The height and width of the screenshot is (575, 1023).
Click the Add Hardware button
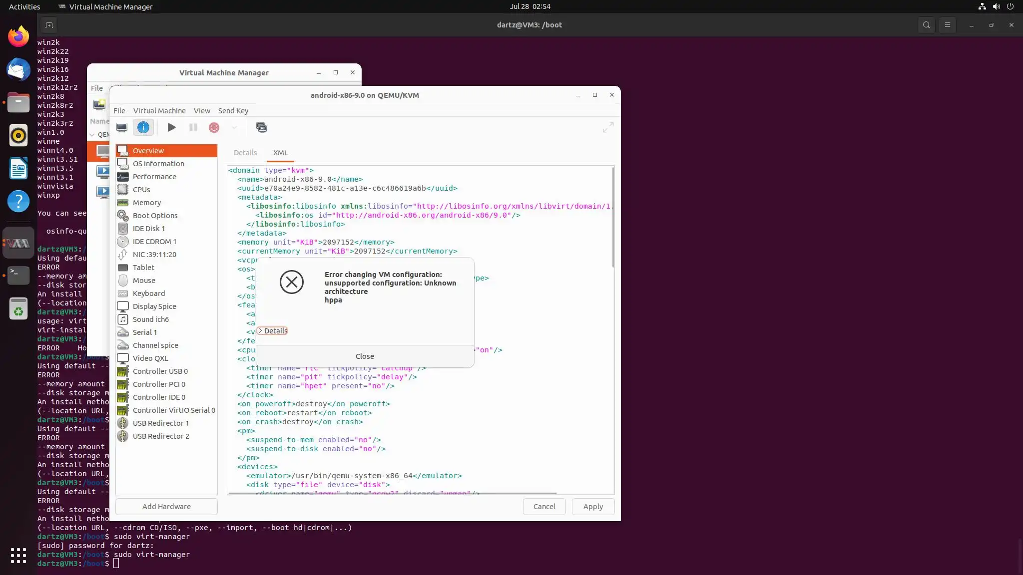click(166, 507)
